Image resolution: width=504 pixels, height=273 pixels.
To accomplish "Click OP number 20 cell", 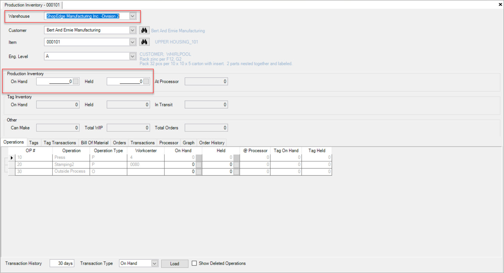I will [x=34, y=164].
